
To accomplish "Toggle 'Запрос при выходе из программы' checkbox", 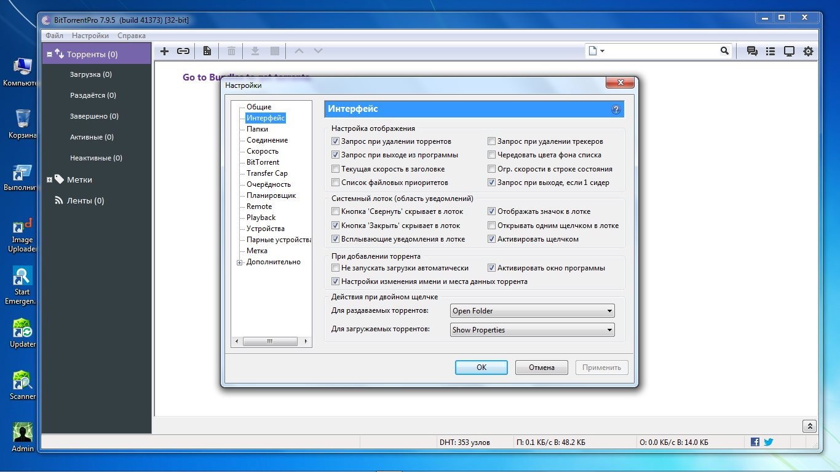I will point(335,155).
